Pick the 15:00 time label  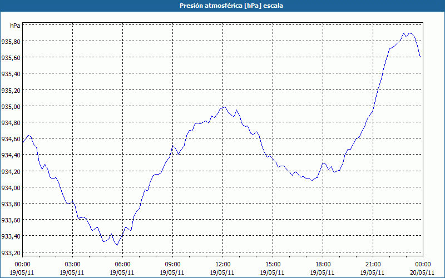tap(273, 265)
